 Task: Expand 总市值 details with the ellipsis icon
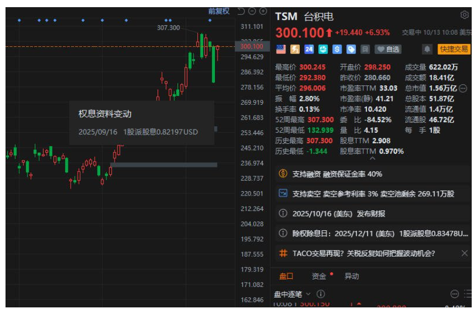pos(463,88)
